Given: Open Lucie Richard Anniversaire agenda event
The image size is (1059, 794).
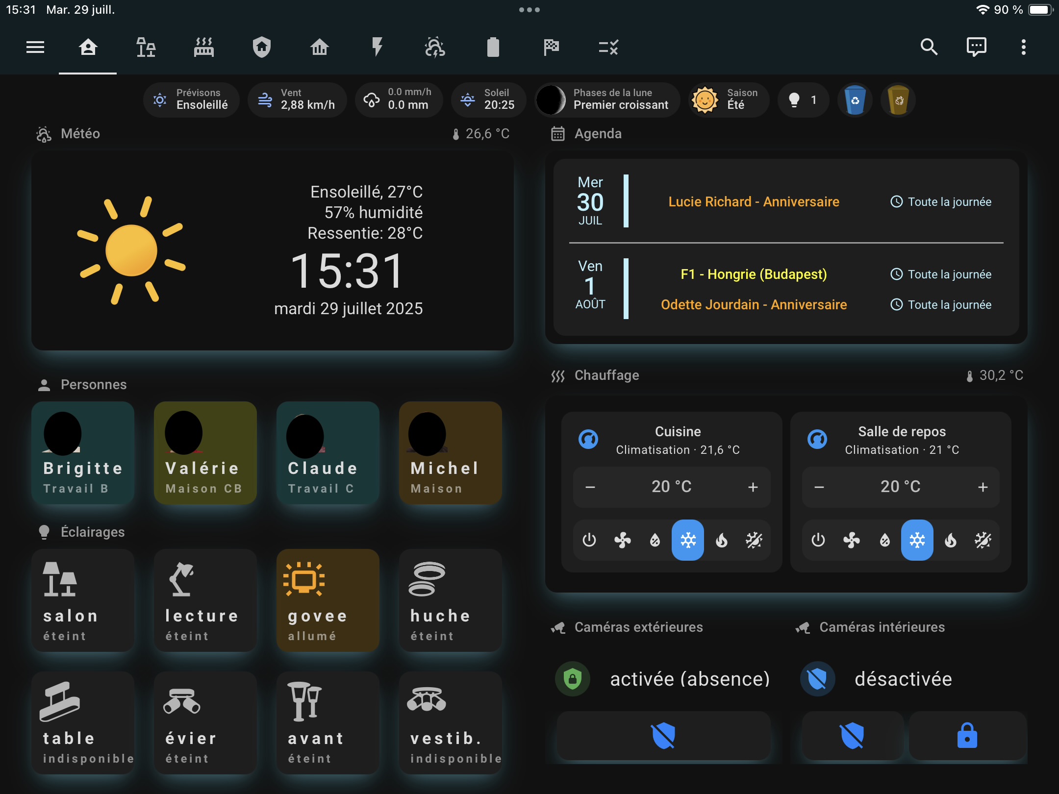Looking at the screenshot, I should click(x=754, y=202).
